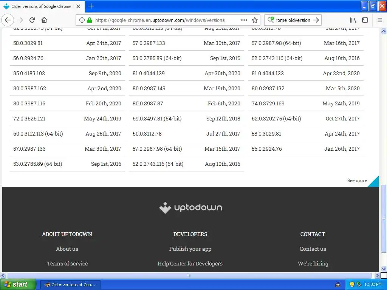Click the green padlock security icon
This screenshot has width=387, height=290.
[x=90, y=20]
